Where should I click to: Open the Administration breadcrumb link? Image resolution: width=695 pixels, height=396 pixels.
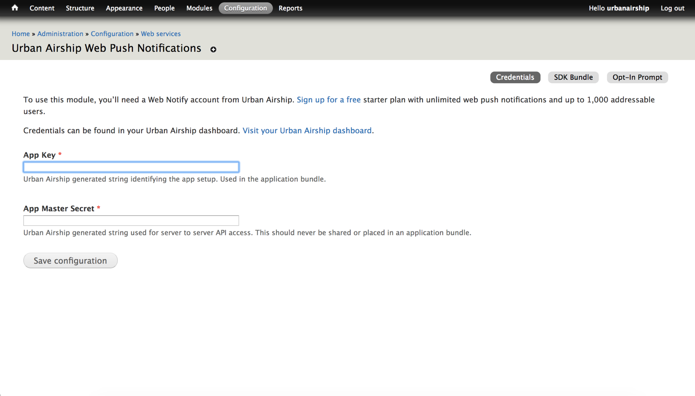point(60,34)
